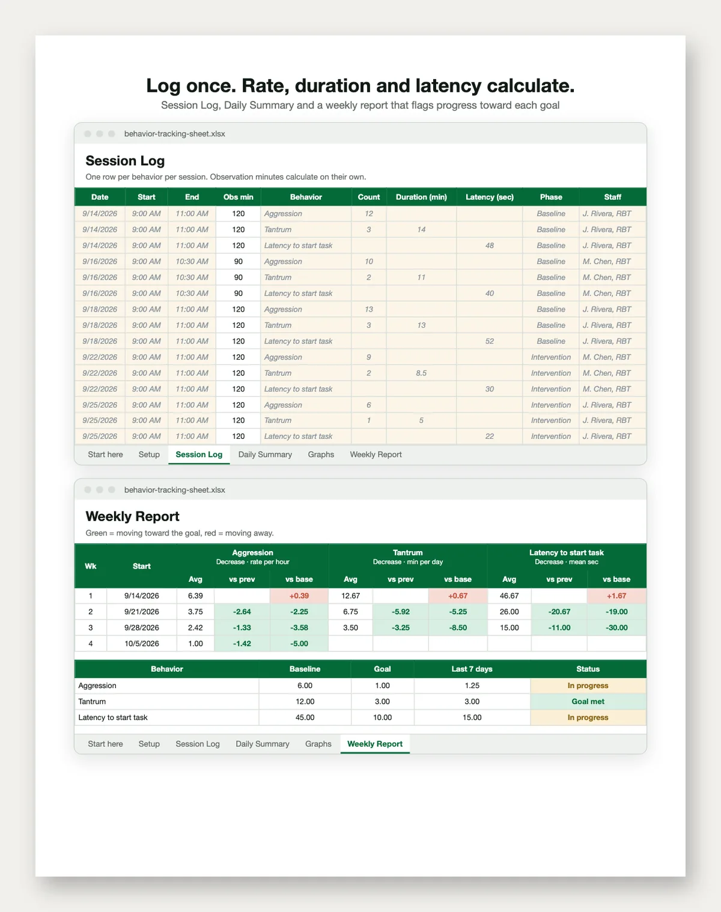The height and width of the screenshot is (912, 721).
Task: Select Aggression count cell showing 13
Action: tap(369, 309)
